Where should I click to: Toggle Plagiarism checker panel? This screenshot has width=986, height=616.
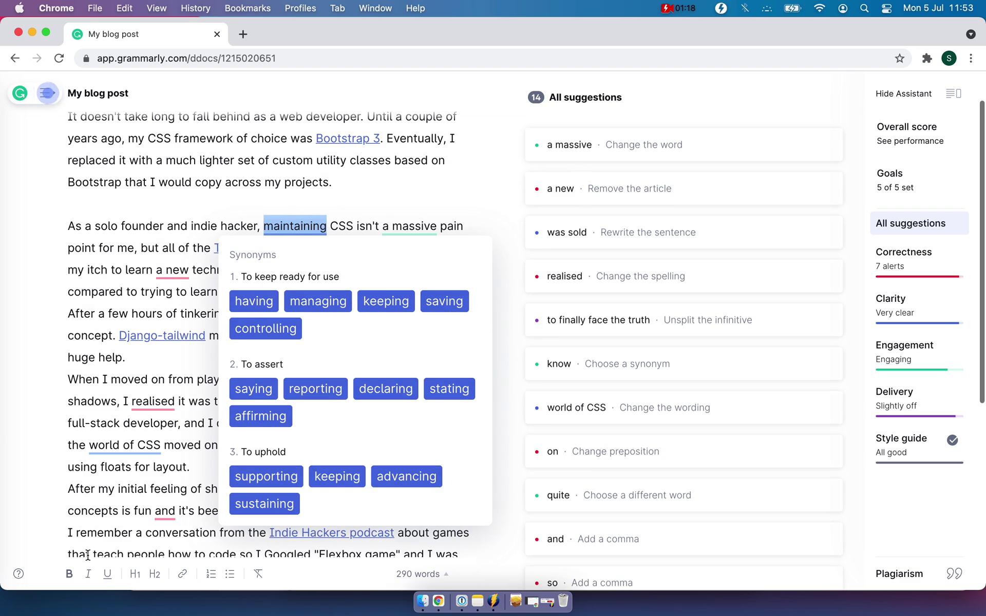tap(918, 573)
